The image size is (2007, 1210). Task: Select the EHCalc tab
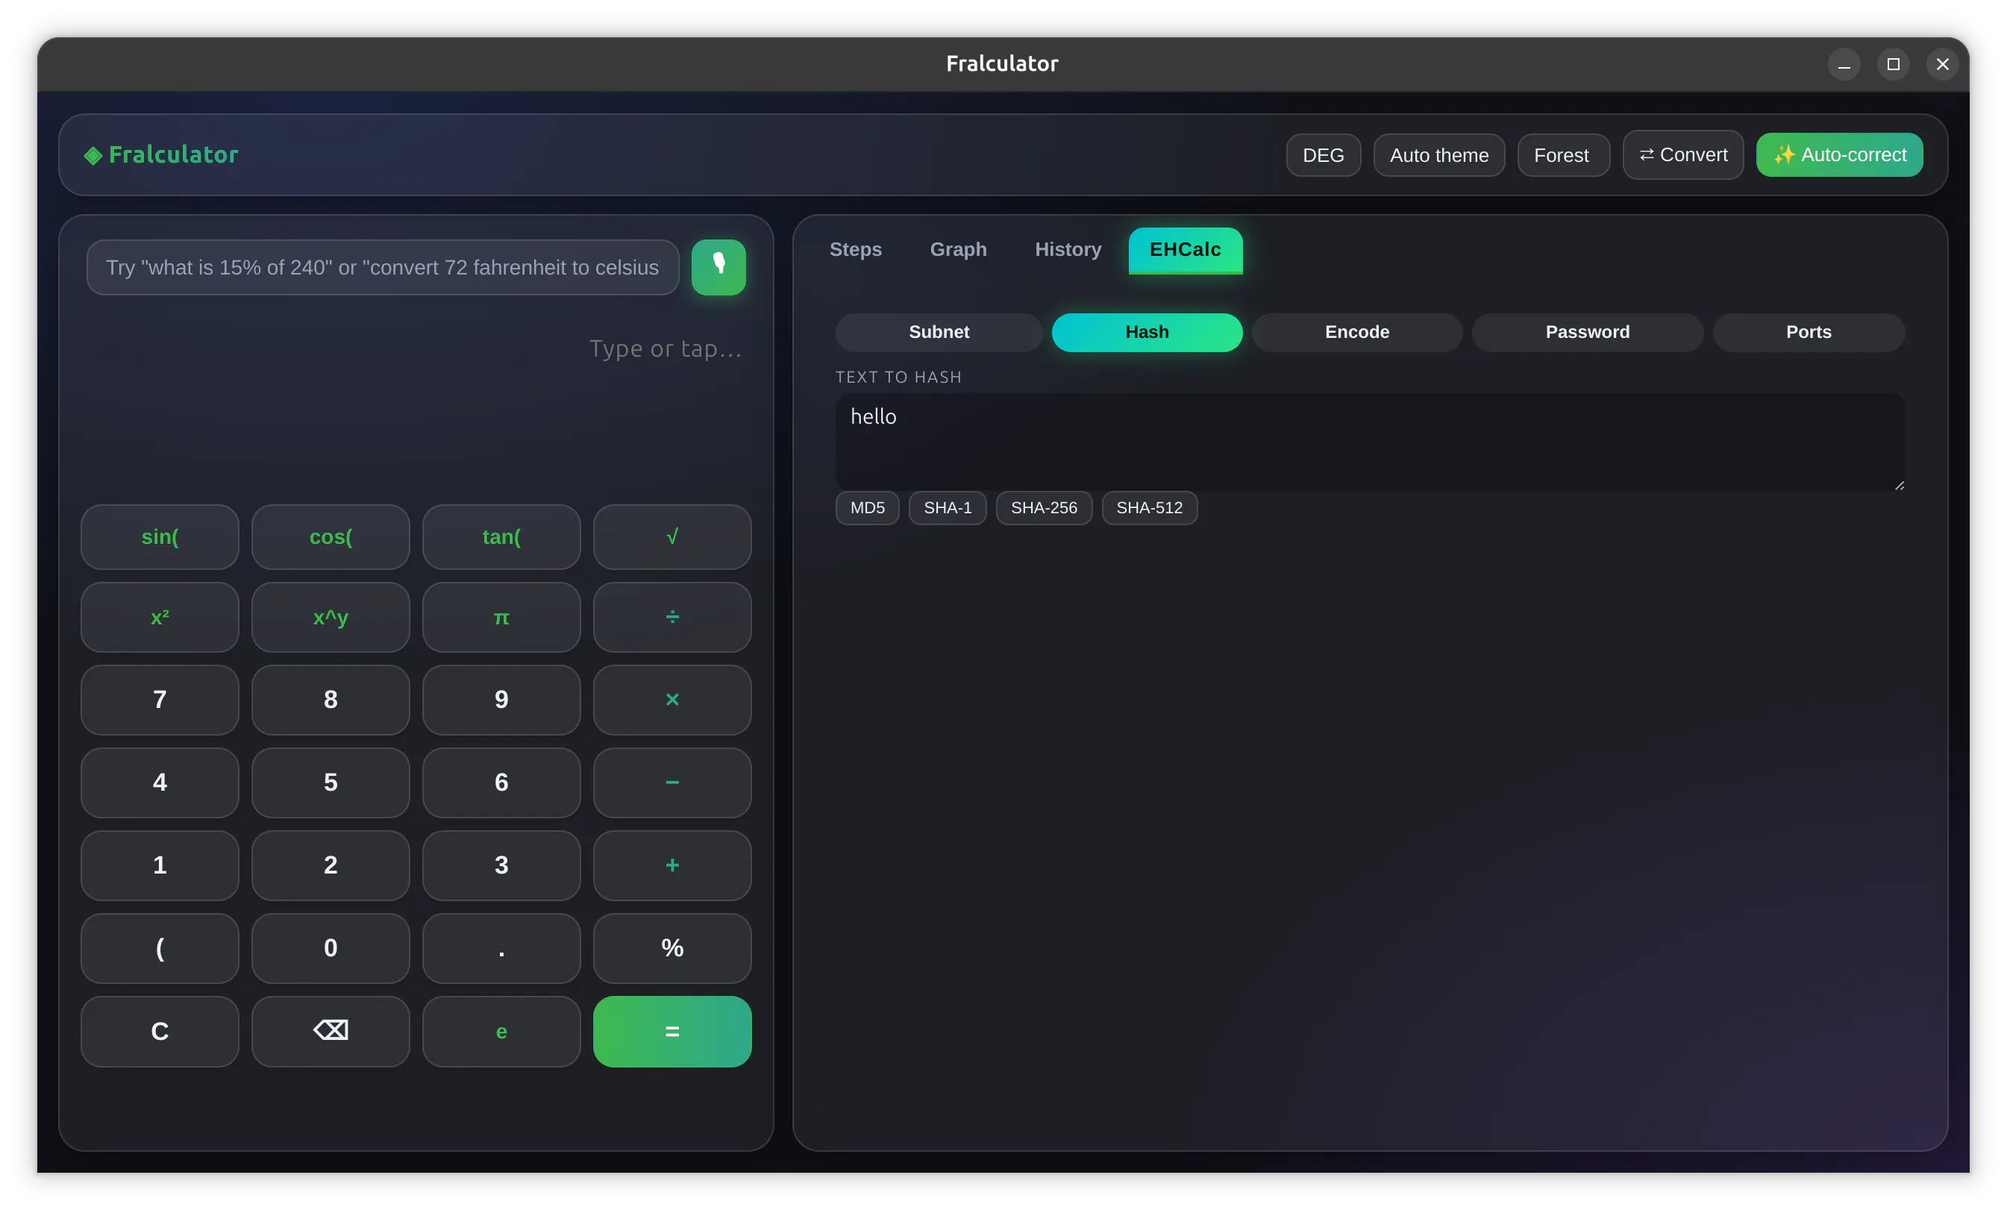click(1185, 250)
